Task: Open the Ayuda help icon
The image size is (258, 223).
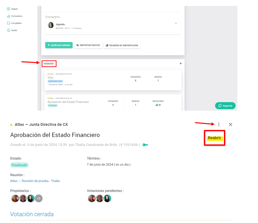Action: pos(9,30)
